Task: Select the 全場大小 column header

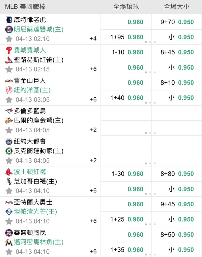Action: (x=177, y=7)
